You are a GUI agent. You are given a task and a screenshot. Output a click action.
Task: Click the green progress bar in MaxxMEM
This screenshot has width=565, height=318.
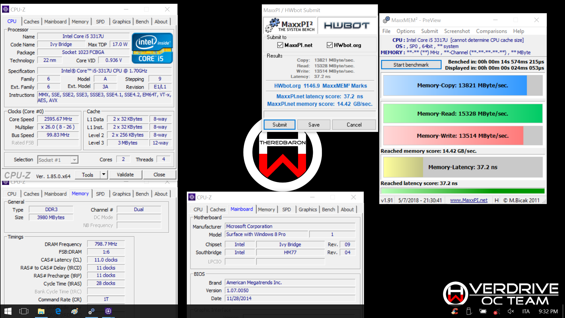point(463,191)
